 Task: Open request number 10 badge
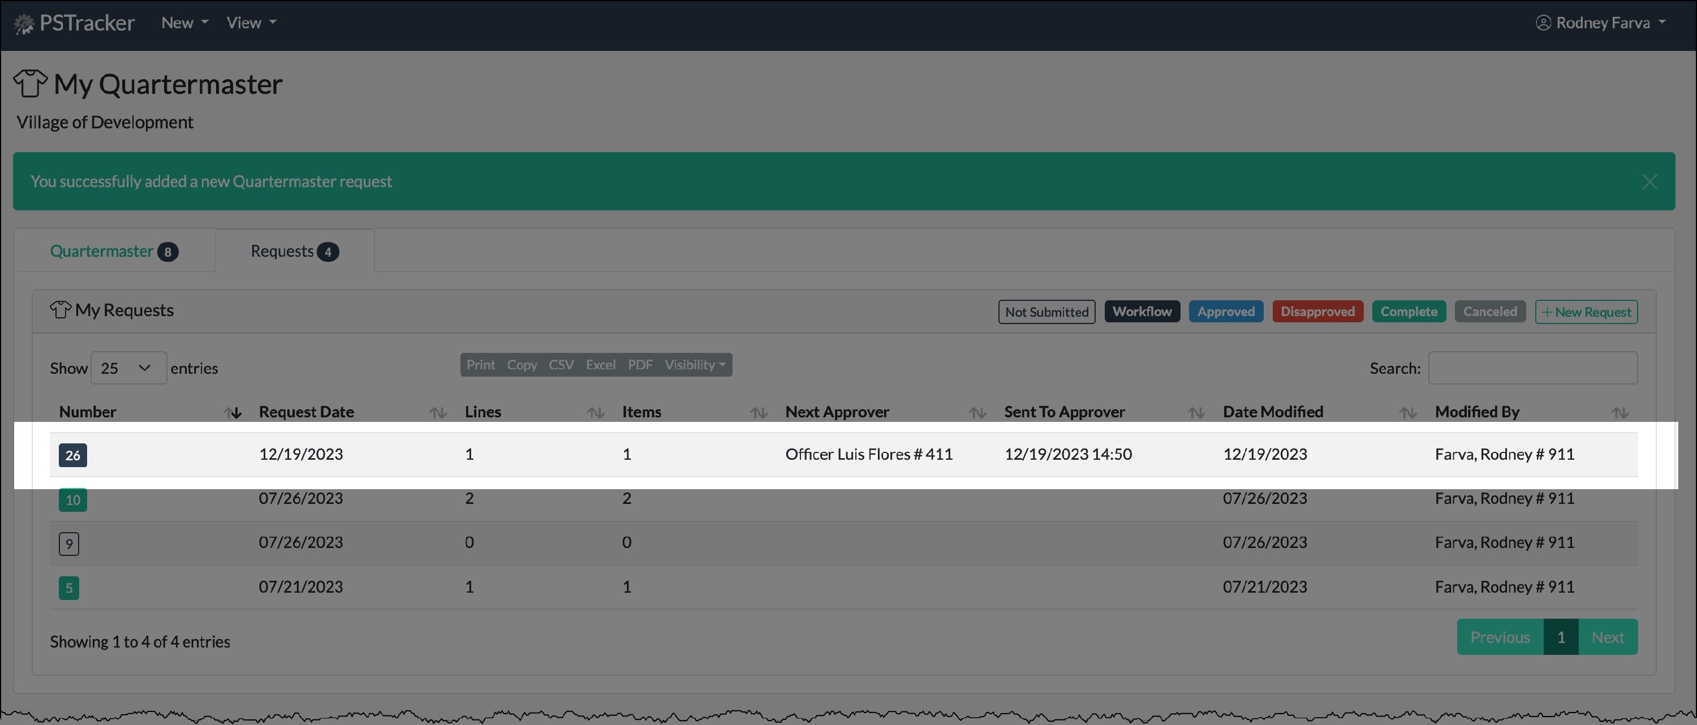point(72,500)
